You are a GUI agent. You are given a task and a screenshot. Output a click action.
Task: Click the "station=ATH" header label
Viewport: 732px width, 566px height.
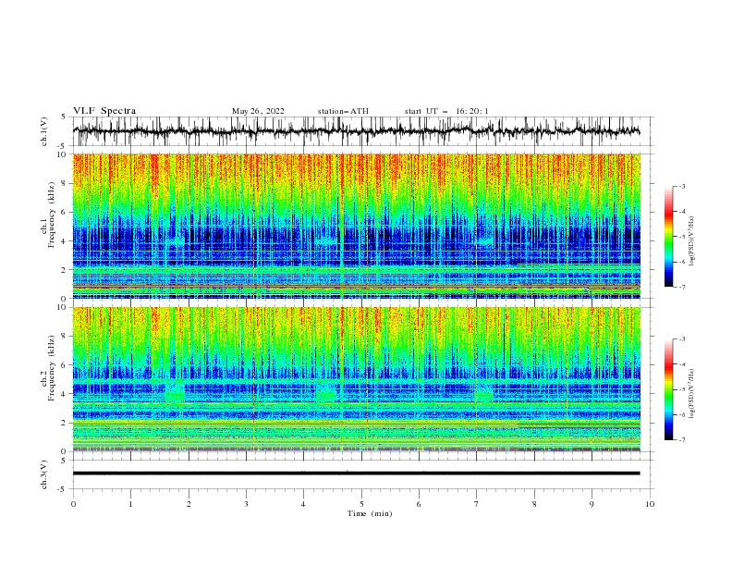[x=343, y=111]
